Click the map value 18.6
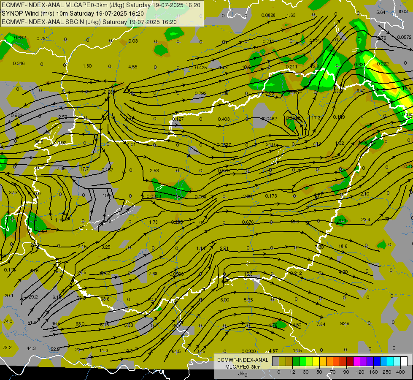413x380 pixels. (343, 246)
